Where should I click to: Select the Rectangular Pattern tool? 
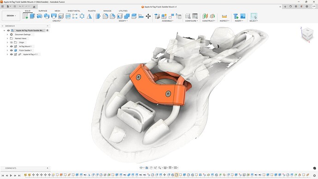click(75, 16)
